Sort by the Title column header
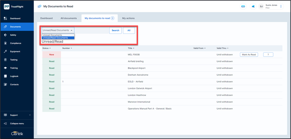This screenshot has height=139, width=291. (x=131, y=48)
